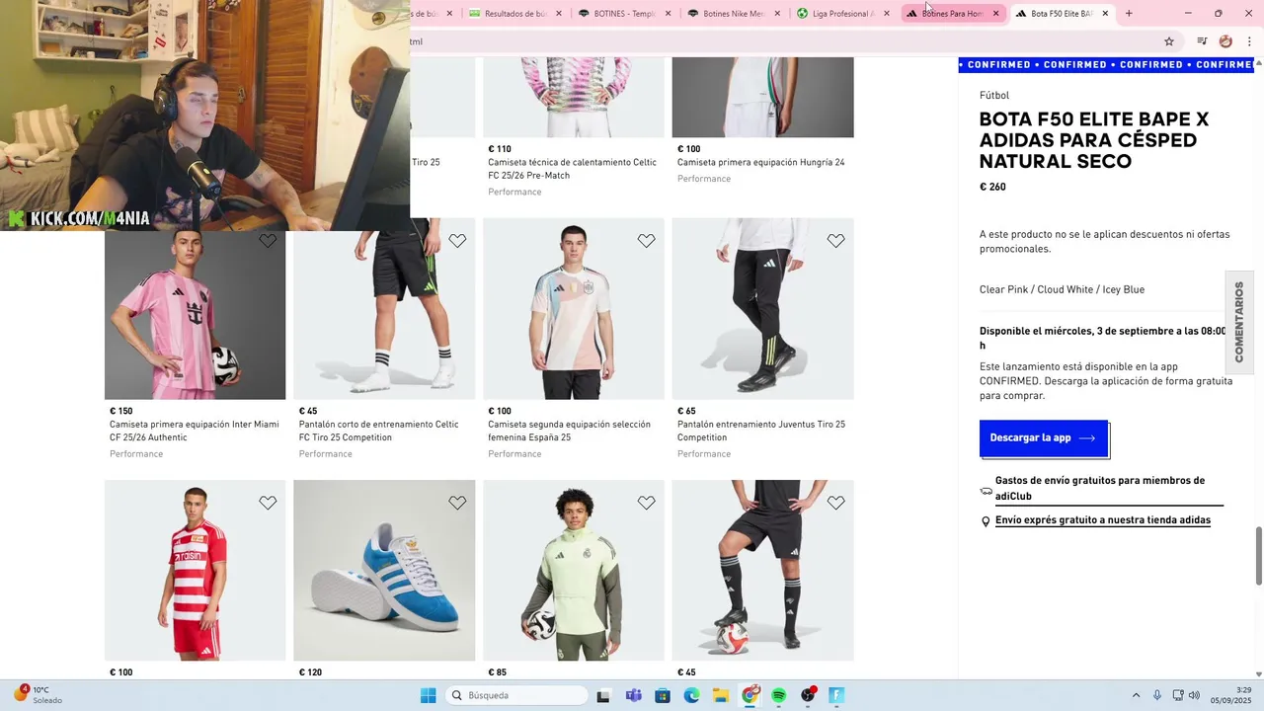1264x711 pixels.
Task: Open the Windows Start menu
Action: click(x=428, y=695)
